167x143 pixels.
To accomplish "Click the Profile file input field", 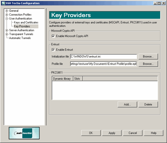I will tap(104, 64).
